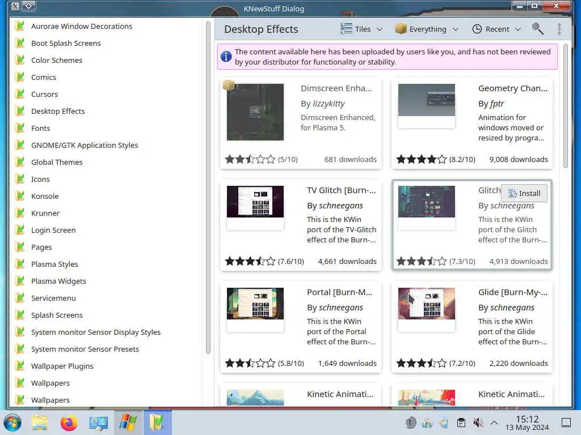Click the category list scrollbar
Image resolution: width=581 pixels, height=435 pixels.
click(208, 187)
